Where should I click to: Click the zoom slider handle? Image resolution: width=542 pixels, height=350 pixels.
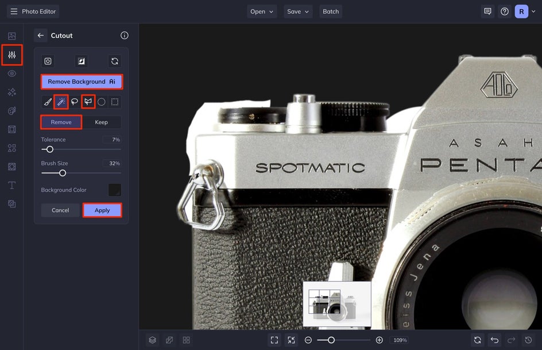point(331,340)
